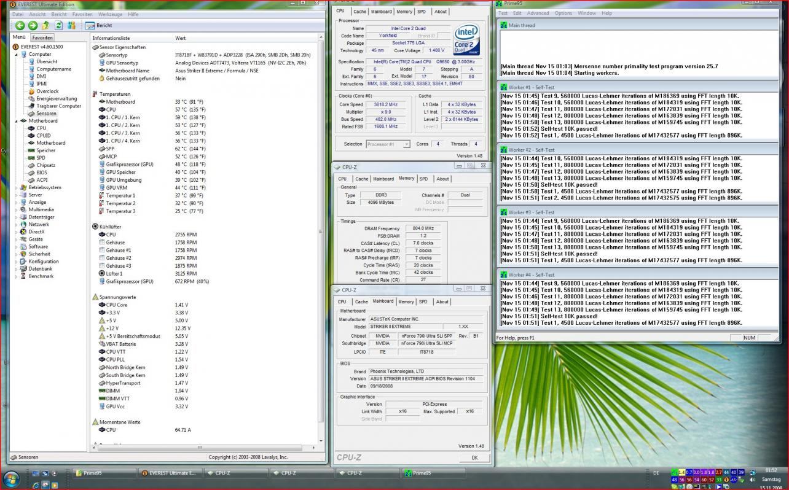Expand the Netzwerk tree node
Screen dimensions: 789x490
pyautogui.click(x=17, y=224)
